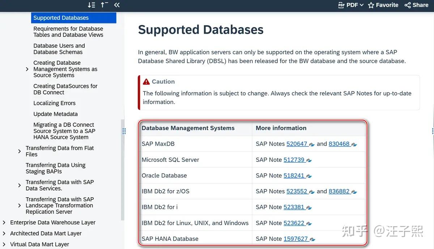Screen dimensions: 434x249
Task: Open Enterprise Data Warehouse Layer
Action: coord(53,223)
